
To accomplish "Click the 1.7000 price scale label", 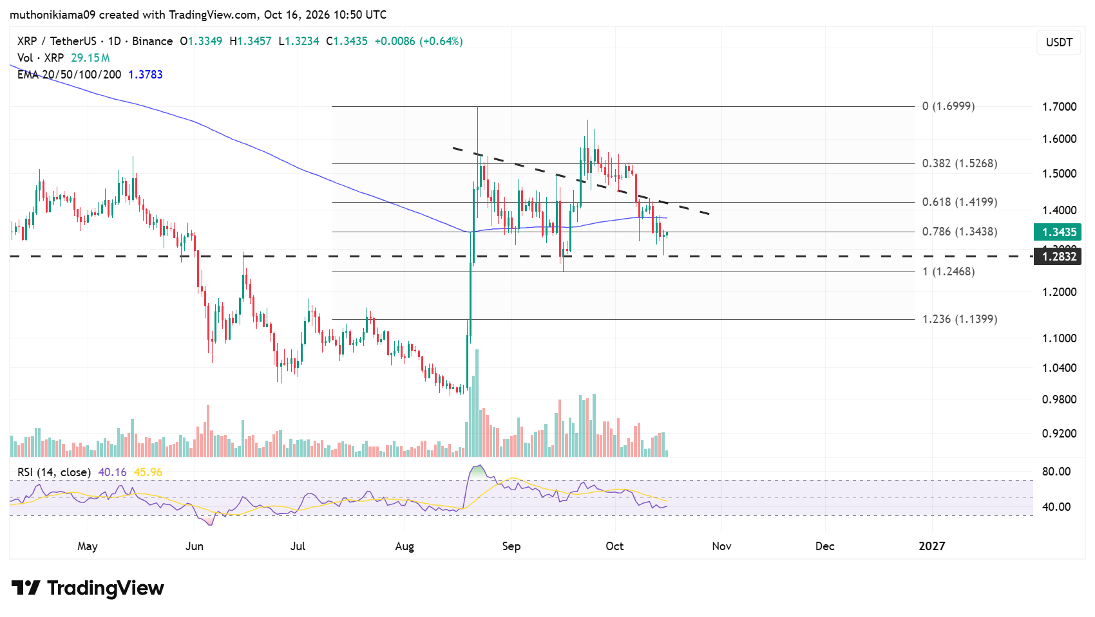I will pos(1060,107).
